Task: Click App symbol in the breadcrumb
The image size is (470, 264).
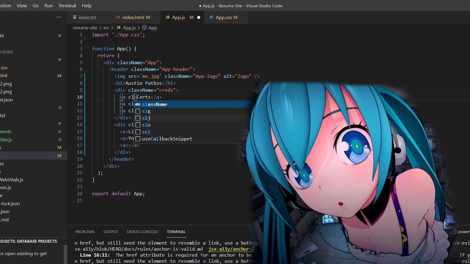Action: pos(153,27)
